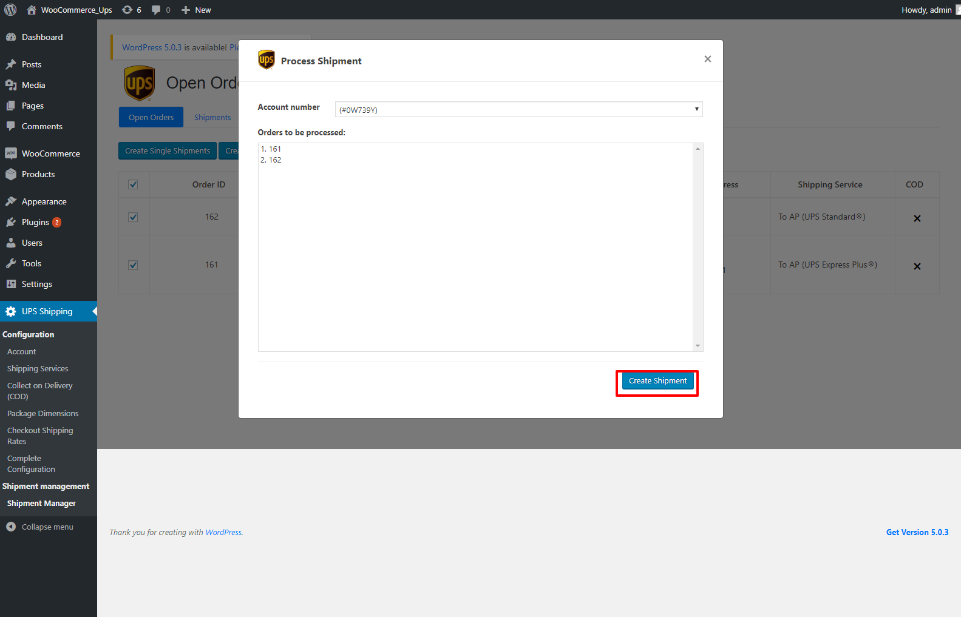This screenshot has height=617, width=961.
Task: Switch to the Open Orders tab
Action: coord(151,117)
